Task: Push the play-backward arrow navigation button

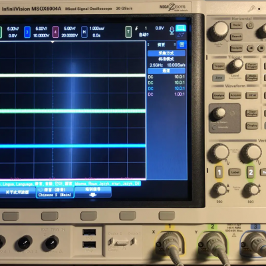Action: [x=250, y=48]
